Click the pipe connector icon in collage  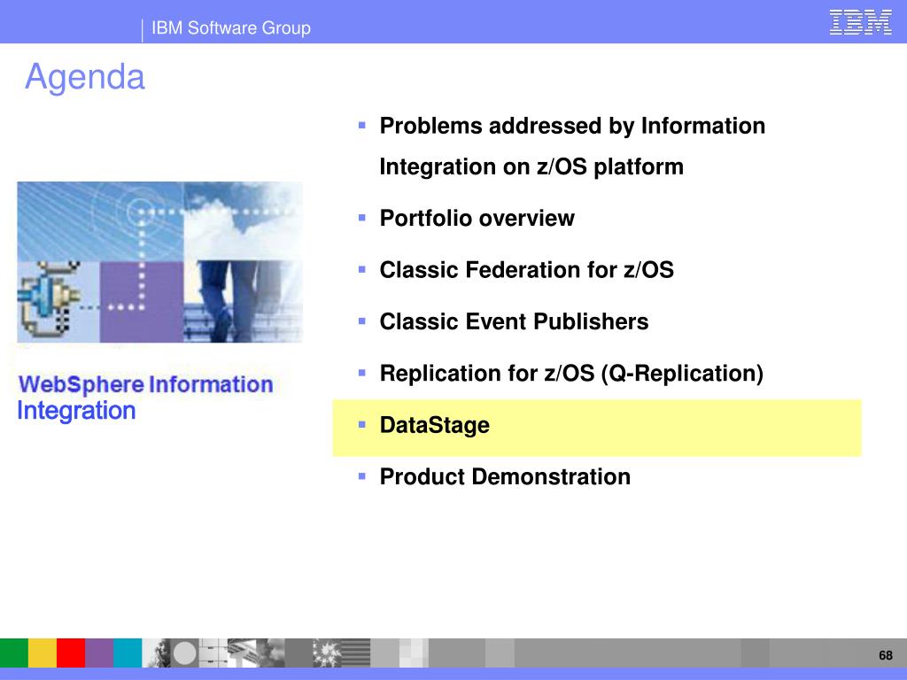(x=49, y=300)
